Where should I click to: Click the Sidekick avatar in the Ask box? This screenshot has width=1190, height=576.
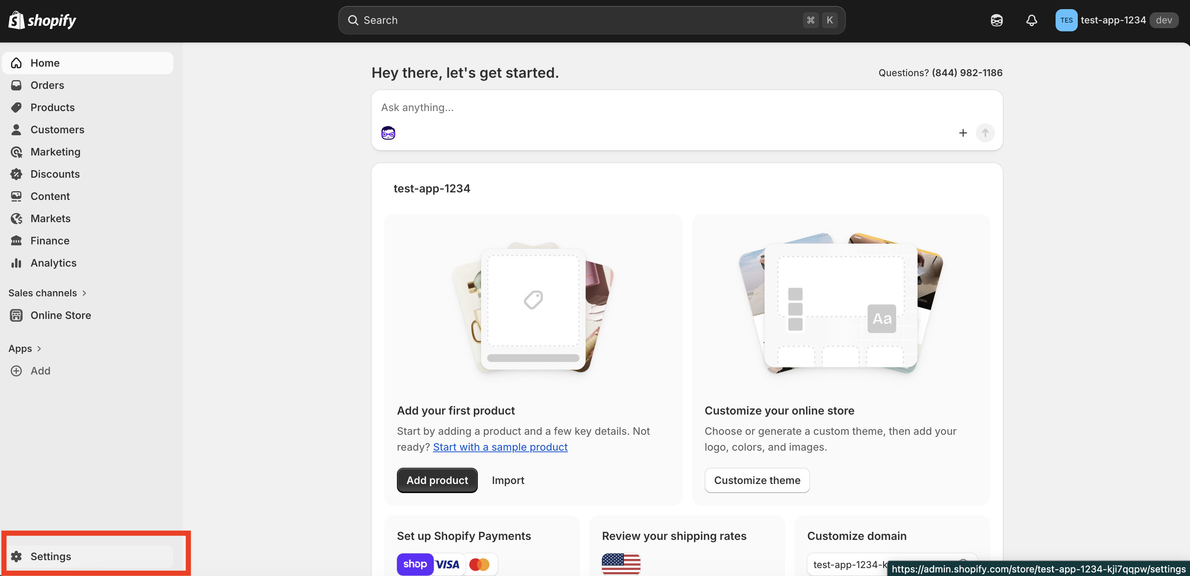pyautogui.click(x=388, y=133)
